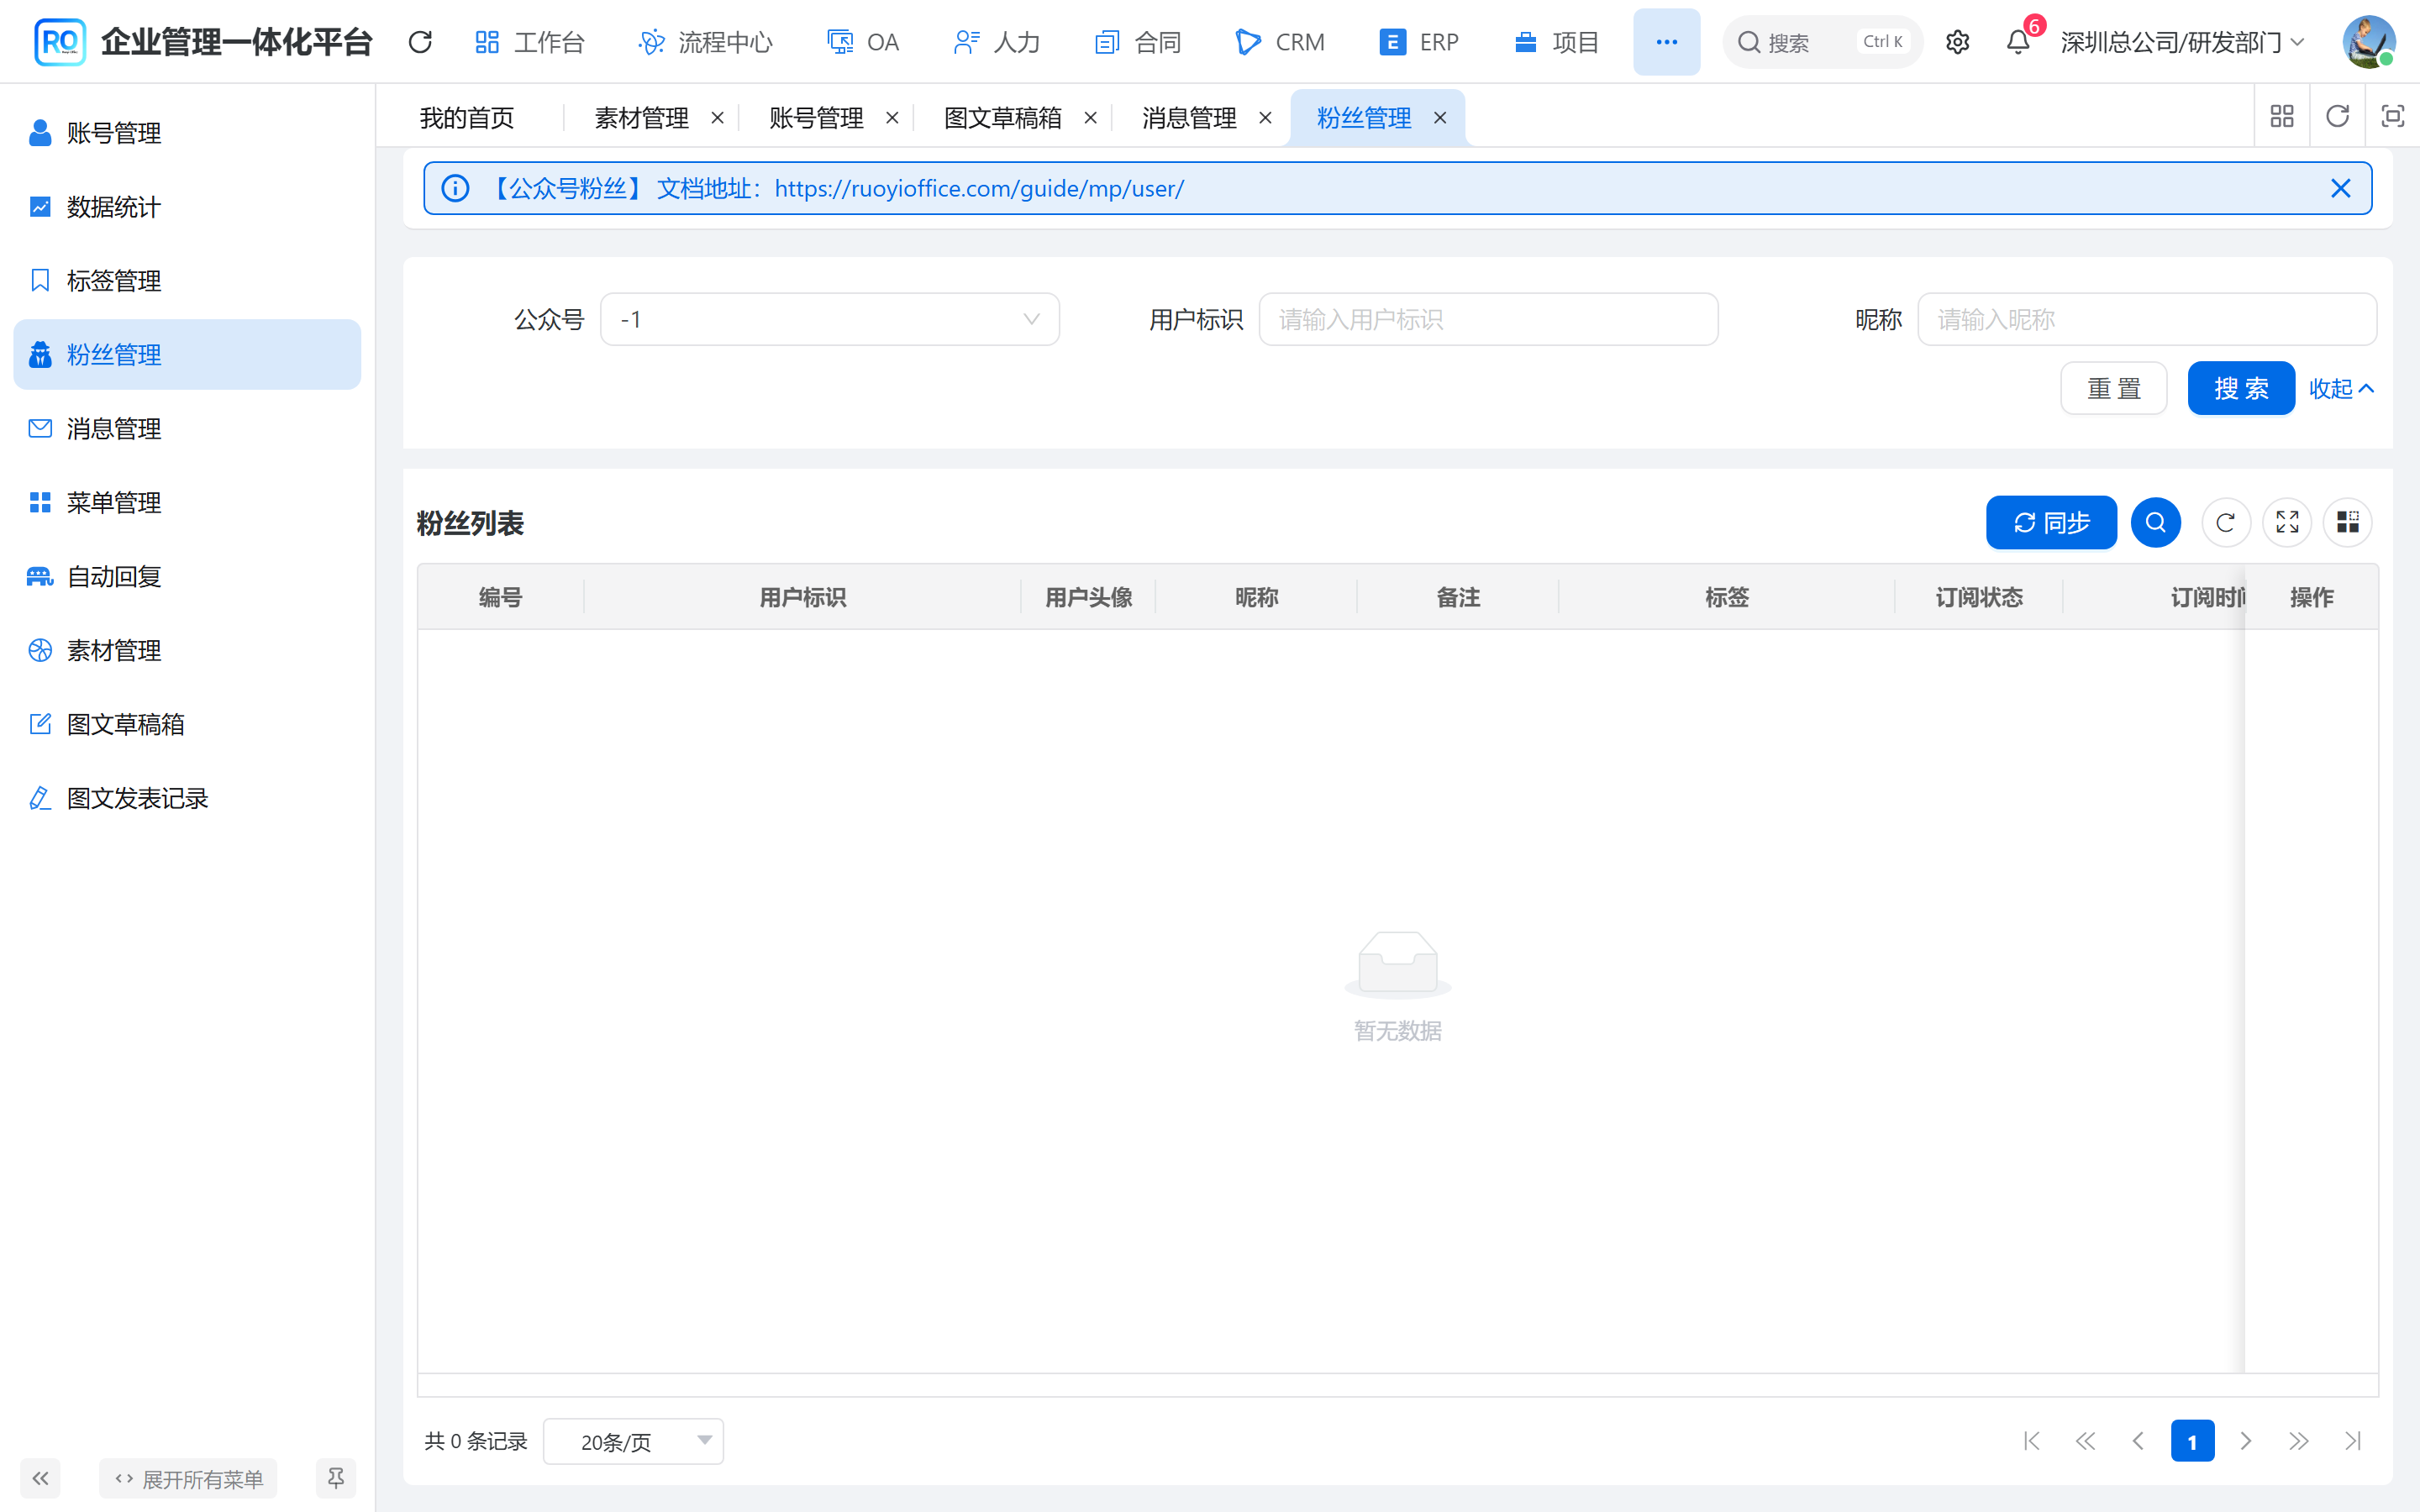The width and height of the screenshot is (2420, 1512).
Task: Expand the 粉丝列表 table to fullscreen
Action: 2287,522
